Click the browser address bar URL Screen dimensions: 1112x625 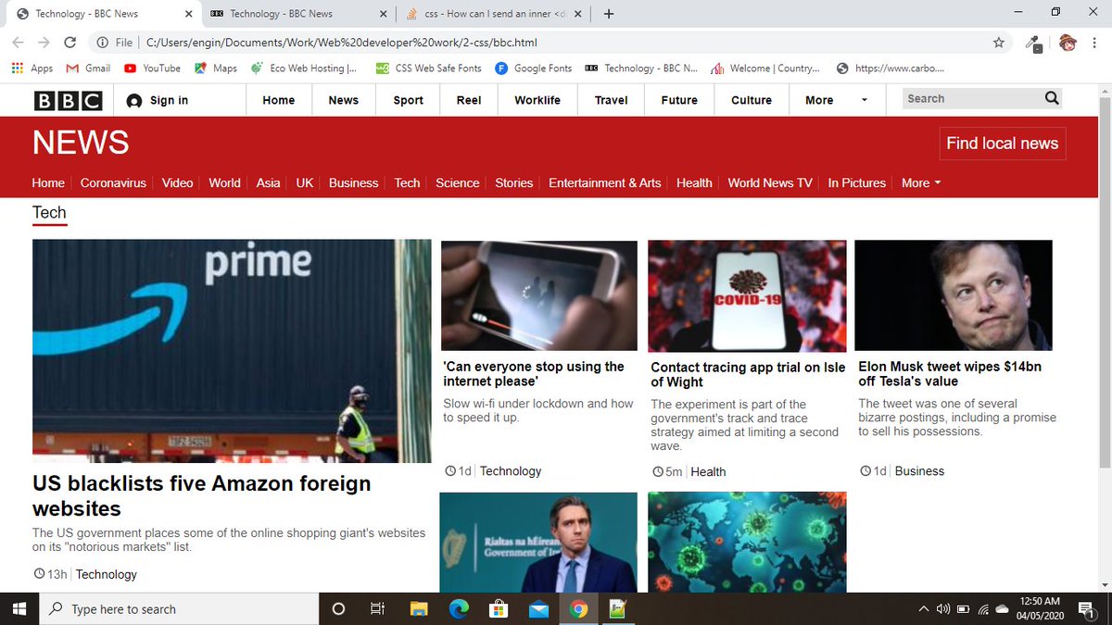tap(341, 43)
